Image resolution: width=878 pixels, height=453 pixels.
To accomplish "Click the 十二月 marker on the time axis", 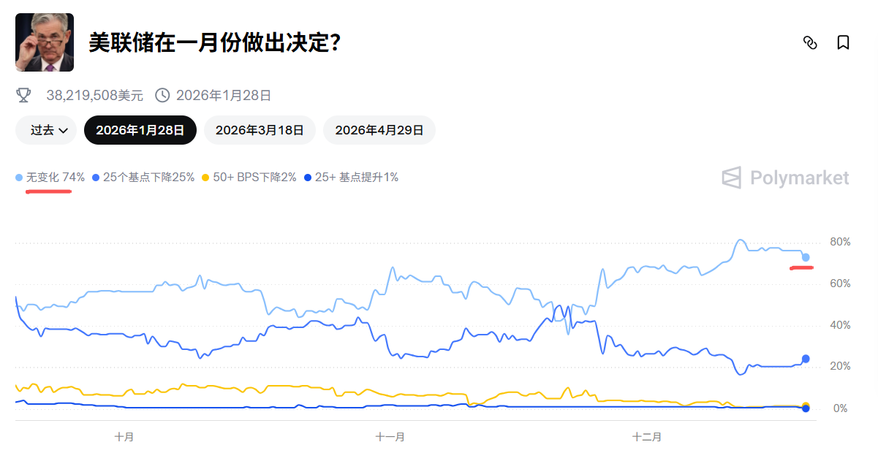I will click(646, 437).
